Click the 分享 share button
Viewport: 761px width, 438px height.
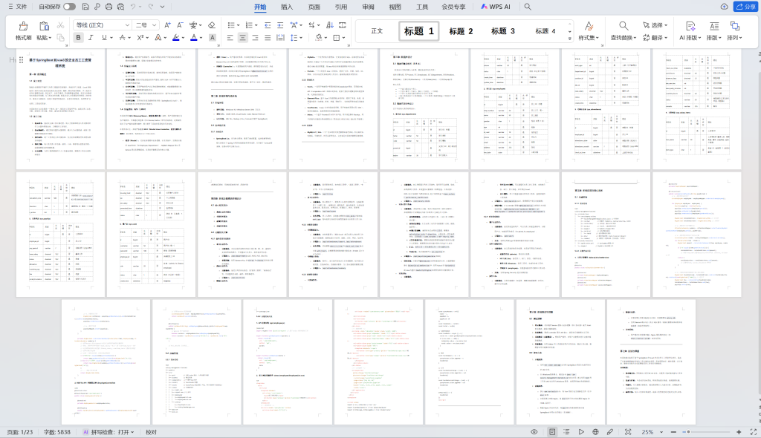(x=745, y=7)
